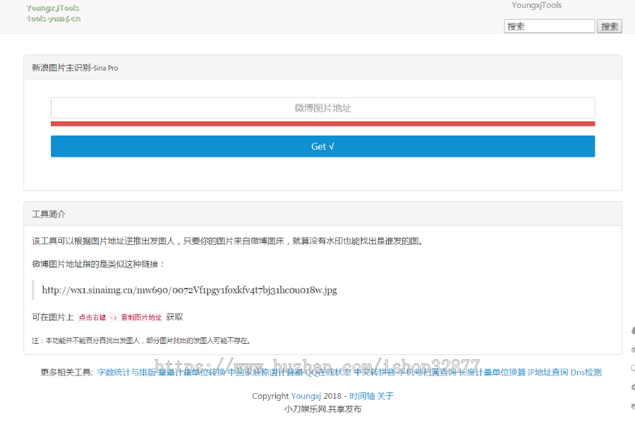Submit with the blue Get √ button
The width and height of the screenshot is (635, 434).
(322, 146)
